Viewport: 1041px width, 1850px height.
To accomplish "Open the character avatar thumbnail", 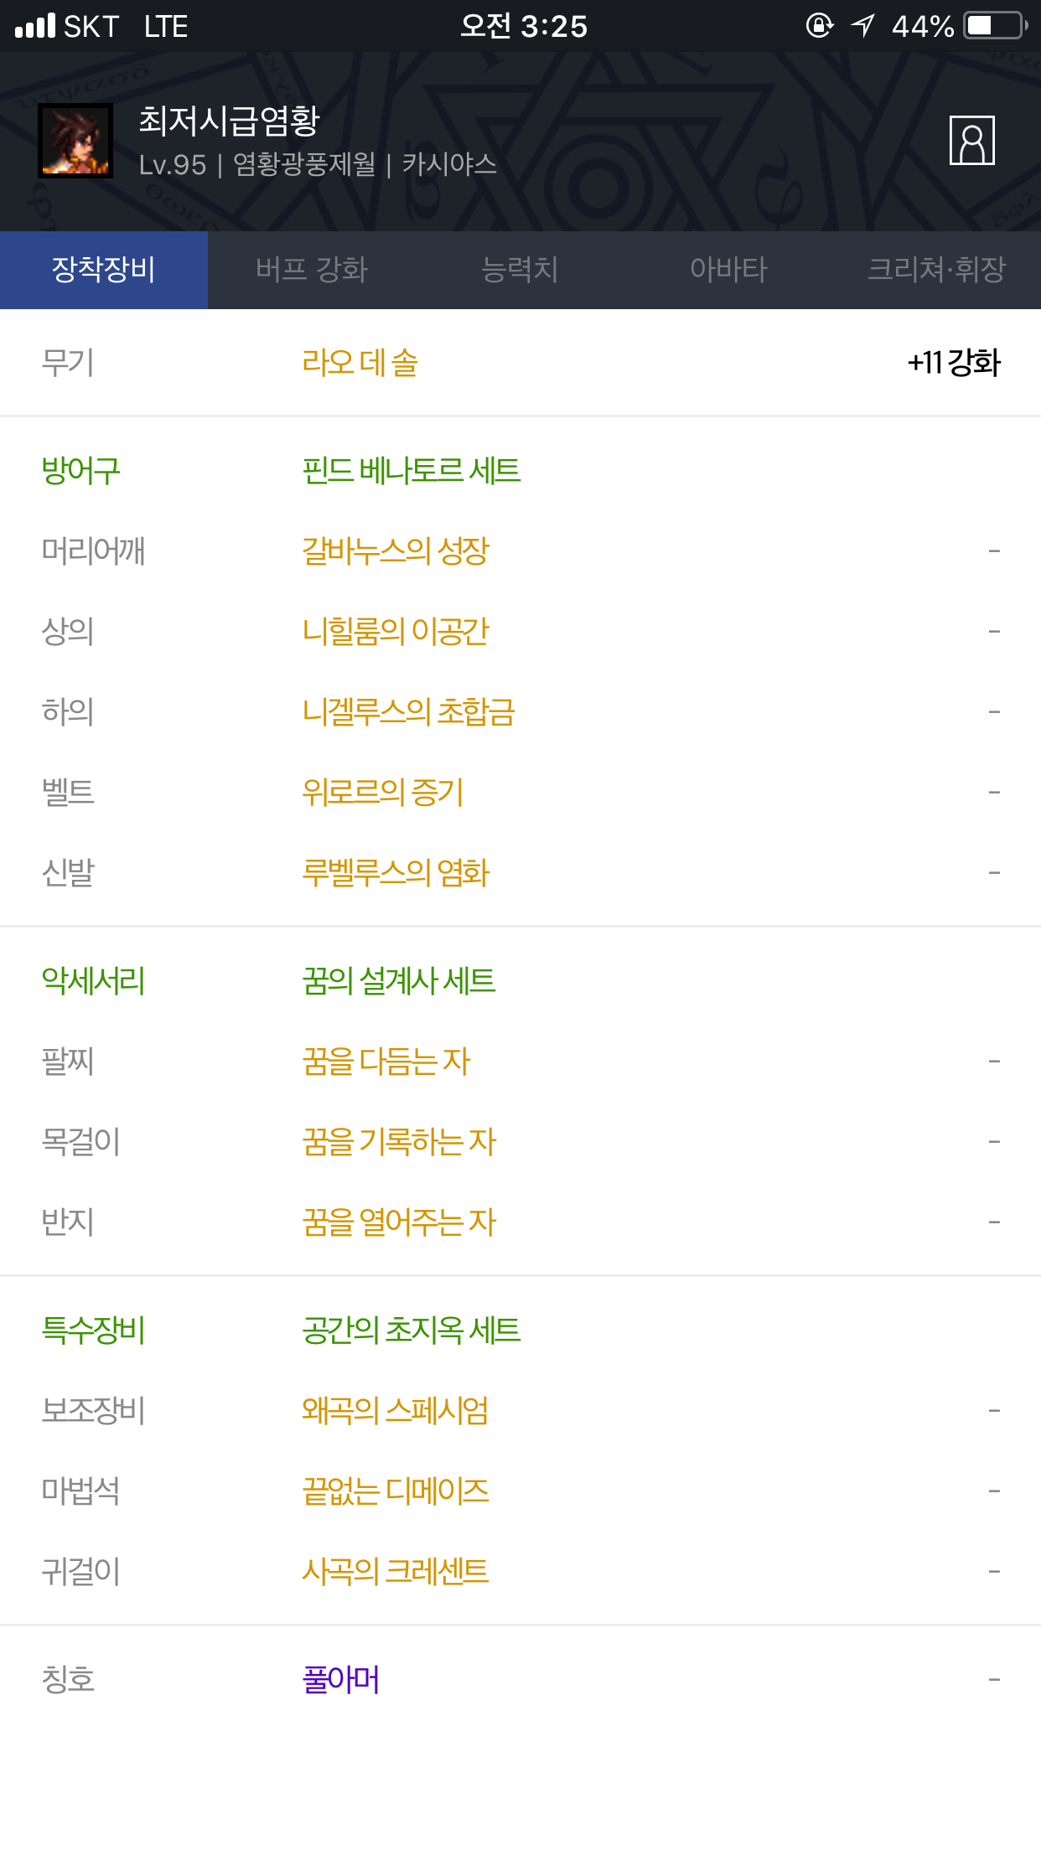I will [x=75, y=141].
